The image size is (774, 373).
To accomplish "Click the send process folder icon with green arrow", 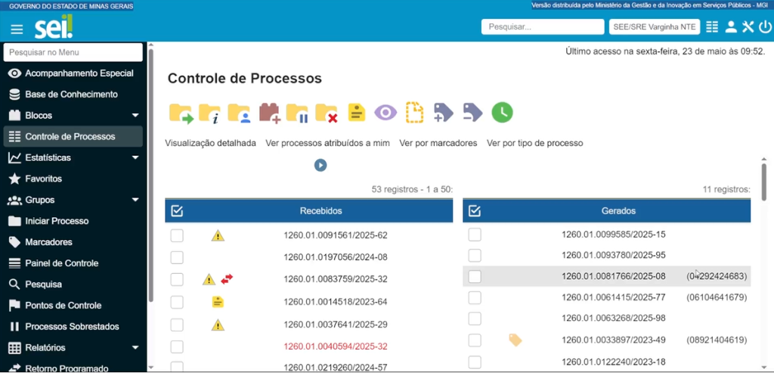I will tap(181, 113).
